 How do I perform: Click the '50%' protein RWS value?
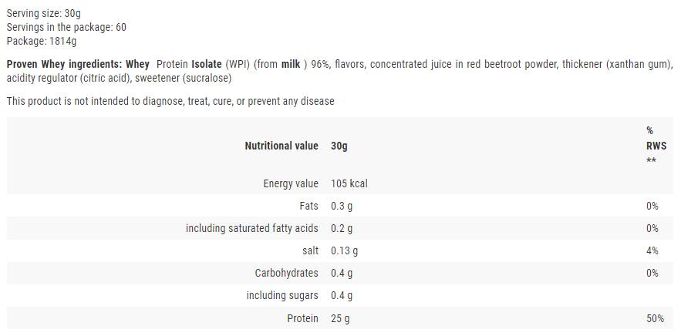656,318
